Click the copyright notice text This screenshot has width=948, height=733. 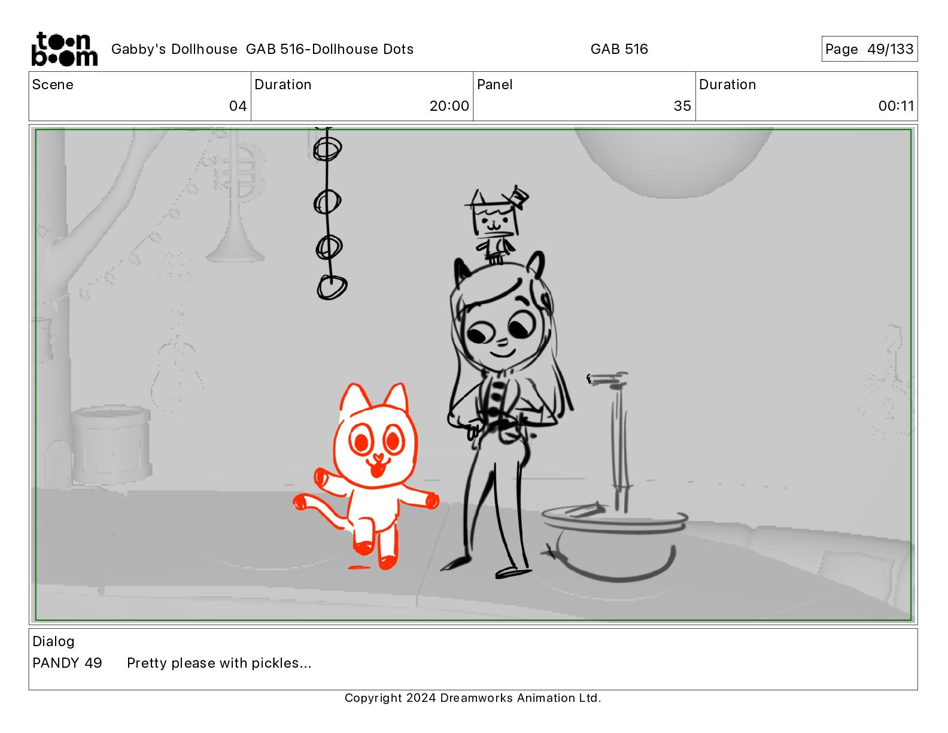[473, 698]
